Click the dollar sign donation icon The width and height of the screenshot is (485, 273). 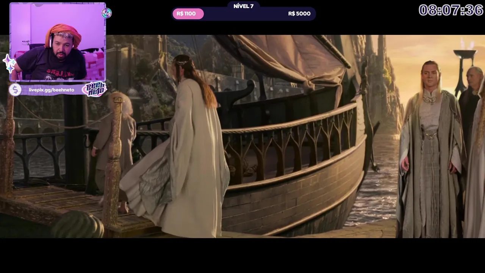click(x=15, y=90)
